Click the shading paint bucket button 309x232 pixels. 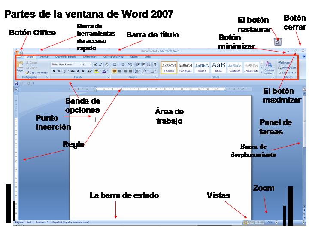(145, 71)
